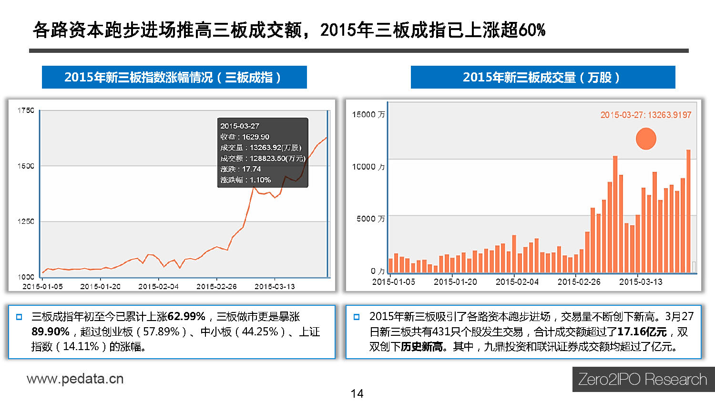Click the 2015-01-05 label under the line chart
Image resolution: width=715 pixels, height=402 pixels.
(42, 286)
